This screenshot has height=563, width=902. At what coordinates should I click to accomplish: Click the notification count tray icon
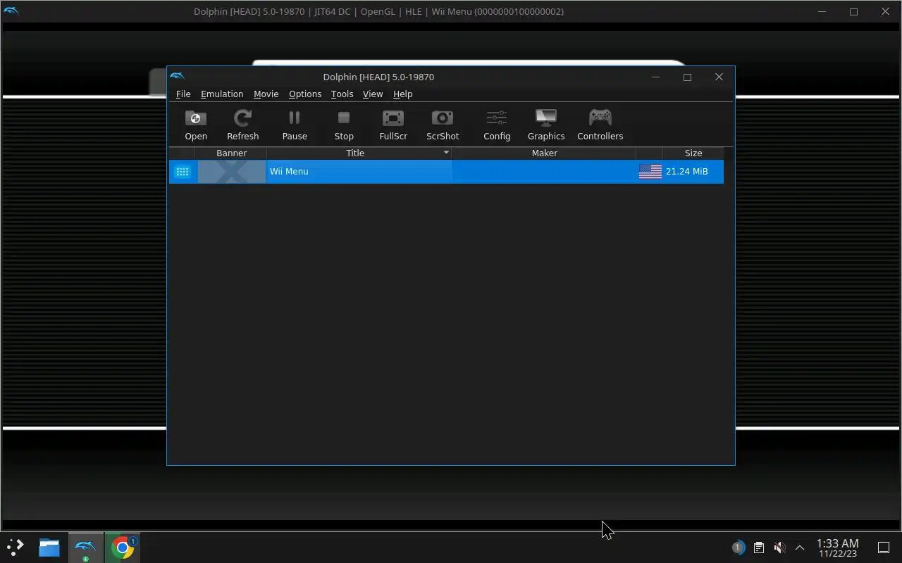738,547
